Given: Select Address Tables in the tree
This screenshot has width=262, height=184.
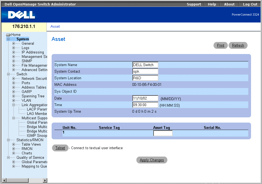Looking at the screenshot, I should point(34,87).
